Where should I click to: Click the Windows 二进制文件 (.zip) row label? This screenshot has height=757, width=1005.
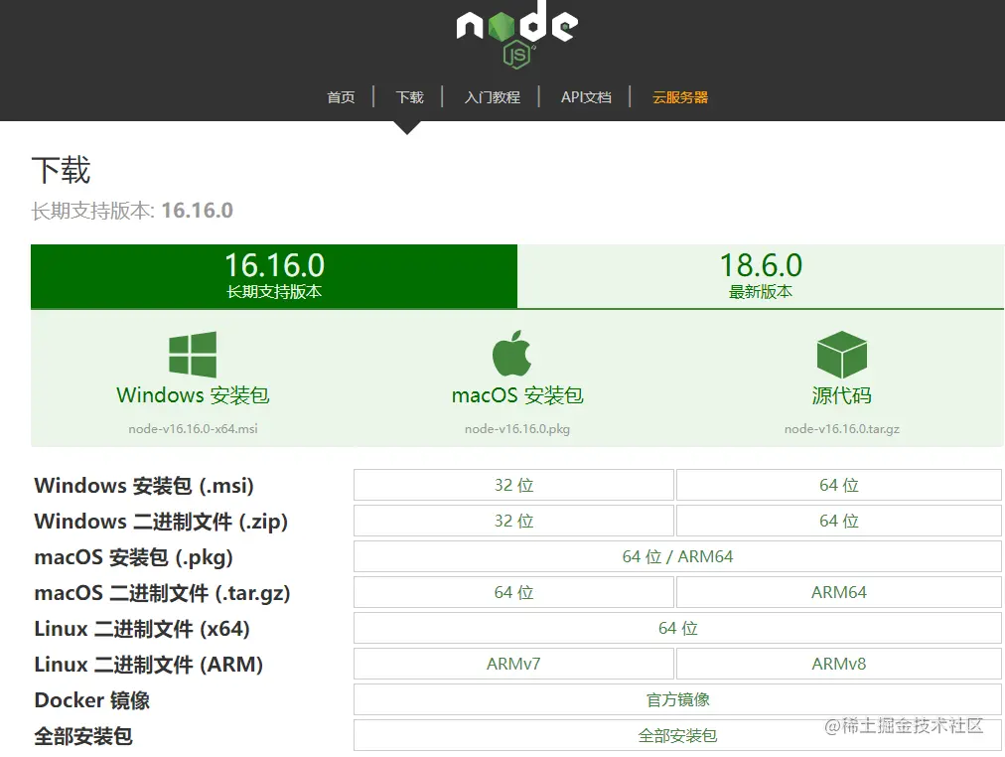(161, 522)
